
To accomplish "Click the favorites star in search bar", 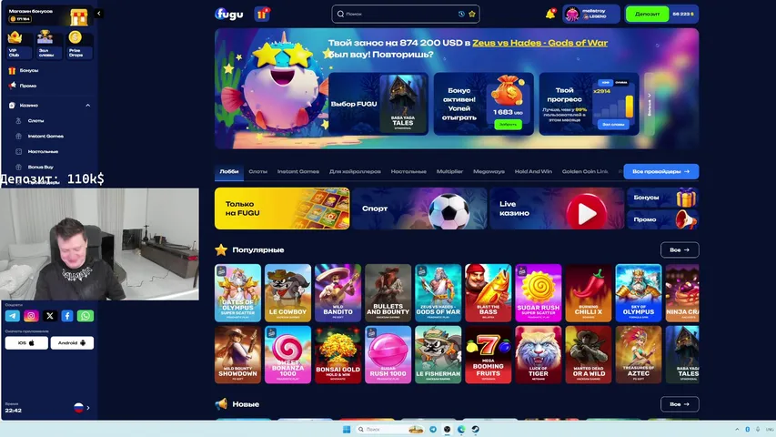I will (x=472, y=14).
